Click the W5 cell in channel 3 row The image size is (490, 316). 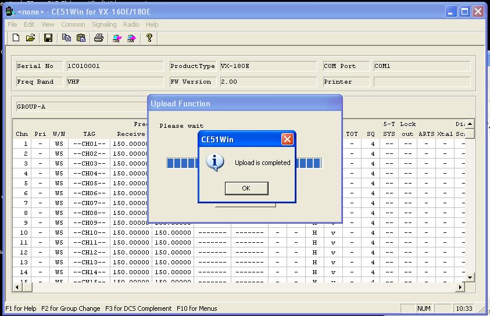(x=59, y=164)
